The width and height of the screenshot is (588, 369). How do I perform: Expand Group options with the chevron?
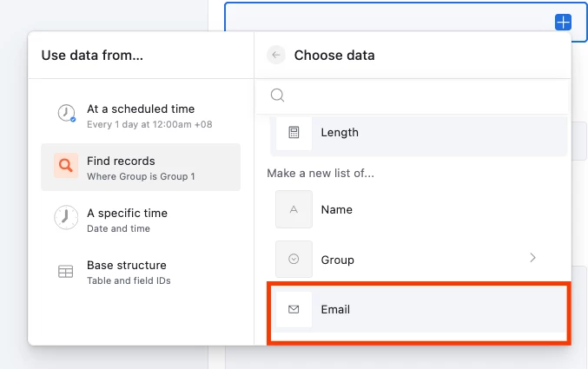[532, 258]
